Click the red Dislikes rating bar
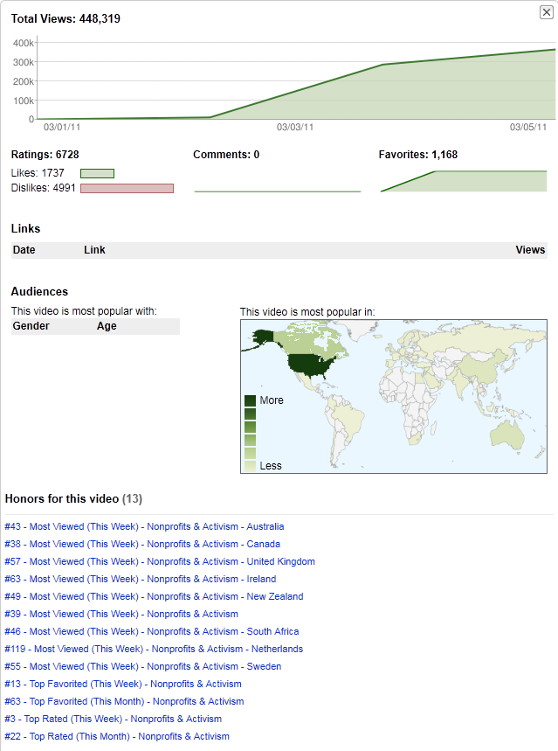The width and height of the screenshot is (558, 751). [x=127, y=188]
